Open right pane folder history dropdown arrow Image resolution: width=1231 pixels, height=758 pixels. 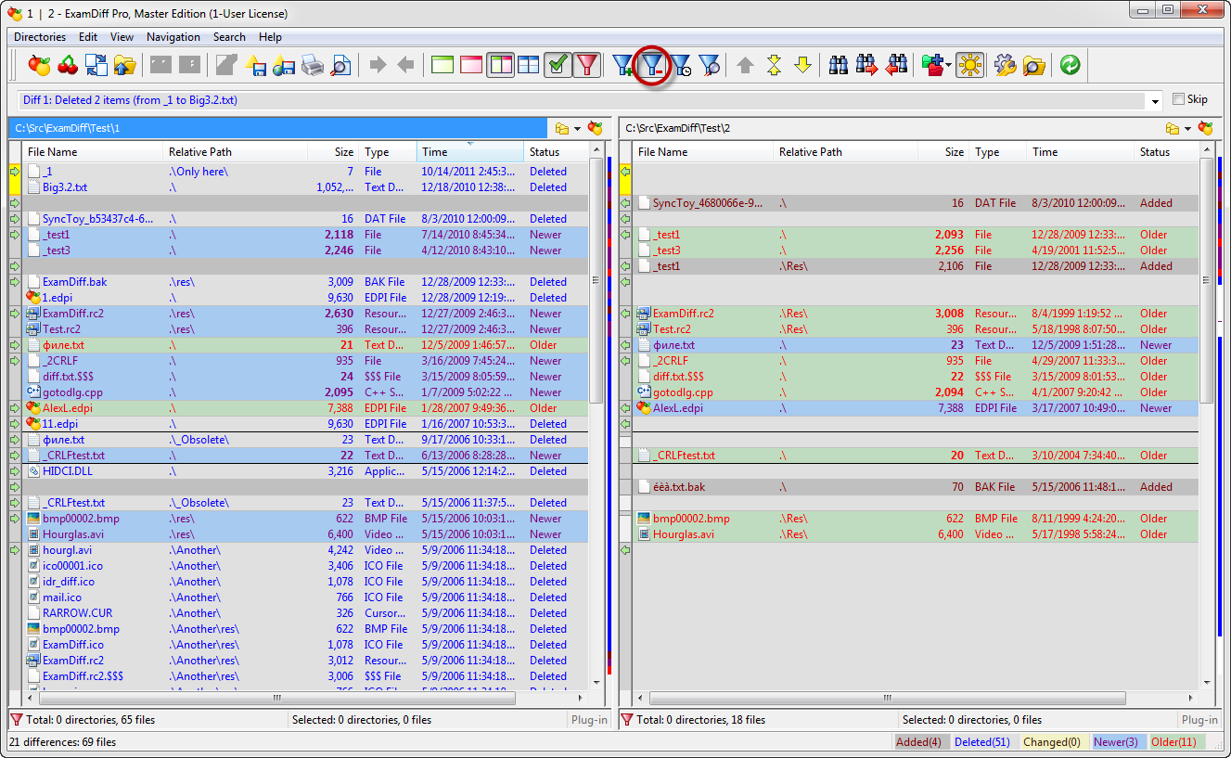pos(1187,129)
